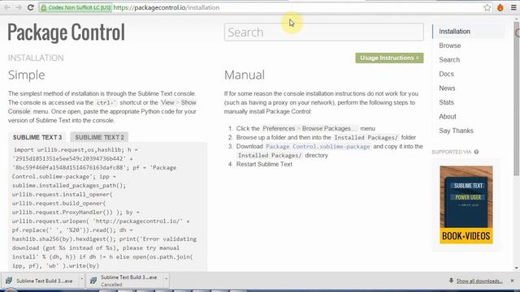This screenshot has height=292, width=520.
Task: Click the 'Installed Packages/' folder text in step 2
Action: click(x=366, y=137)
